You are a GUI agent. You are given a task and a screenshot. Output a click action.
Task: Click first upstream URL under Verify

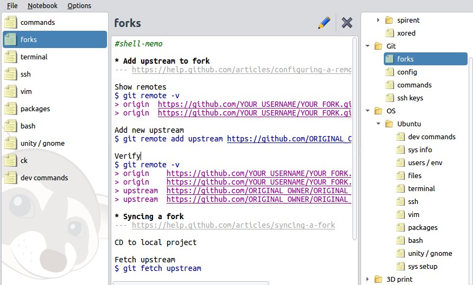[259, 191]
